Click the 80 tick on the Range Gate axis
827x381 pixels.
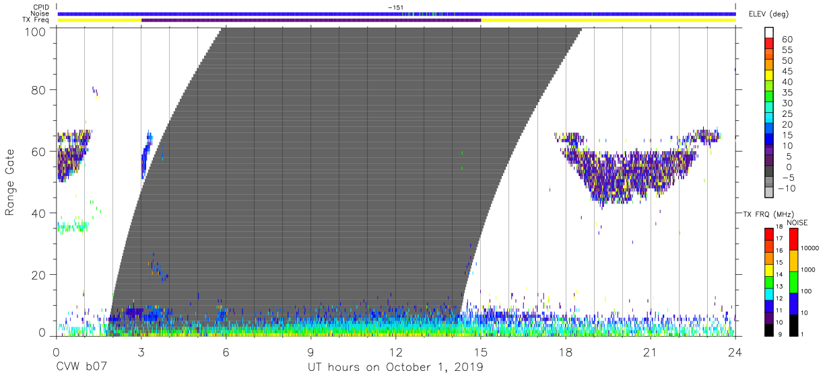[x=38, y=90]
